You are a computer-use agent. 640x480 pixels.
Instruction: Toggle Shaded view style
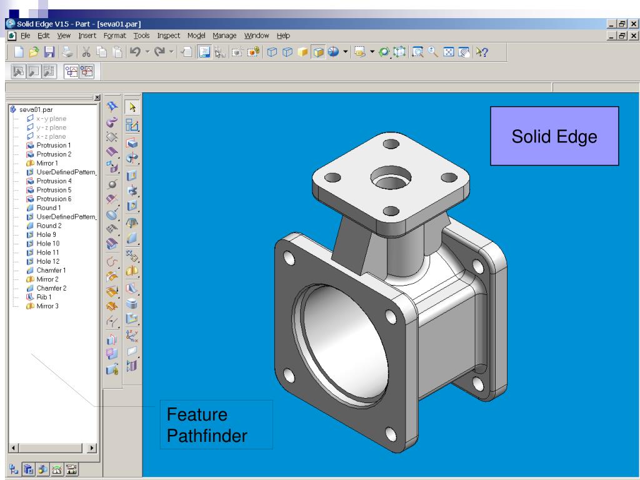coord(302,52)
